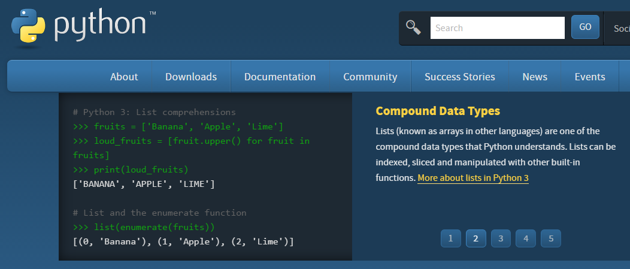Viewport: 630px width, 269px height.
Task: Click the '# Python 3: List comprehensions' comment line
Action: 155,112
